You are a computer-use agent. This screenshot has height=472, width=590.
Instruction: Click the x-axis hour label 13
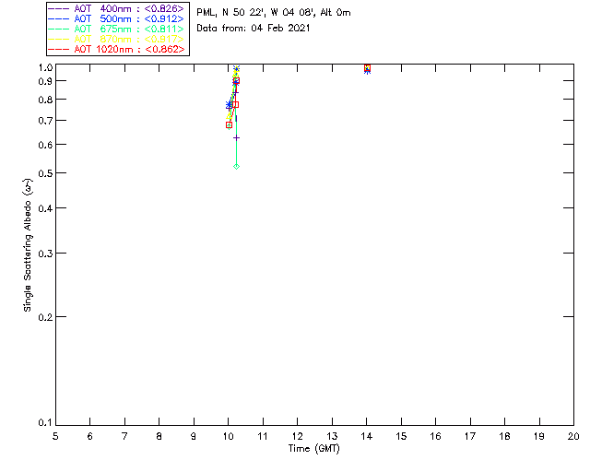tap(332, 436)
